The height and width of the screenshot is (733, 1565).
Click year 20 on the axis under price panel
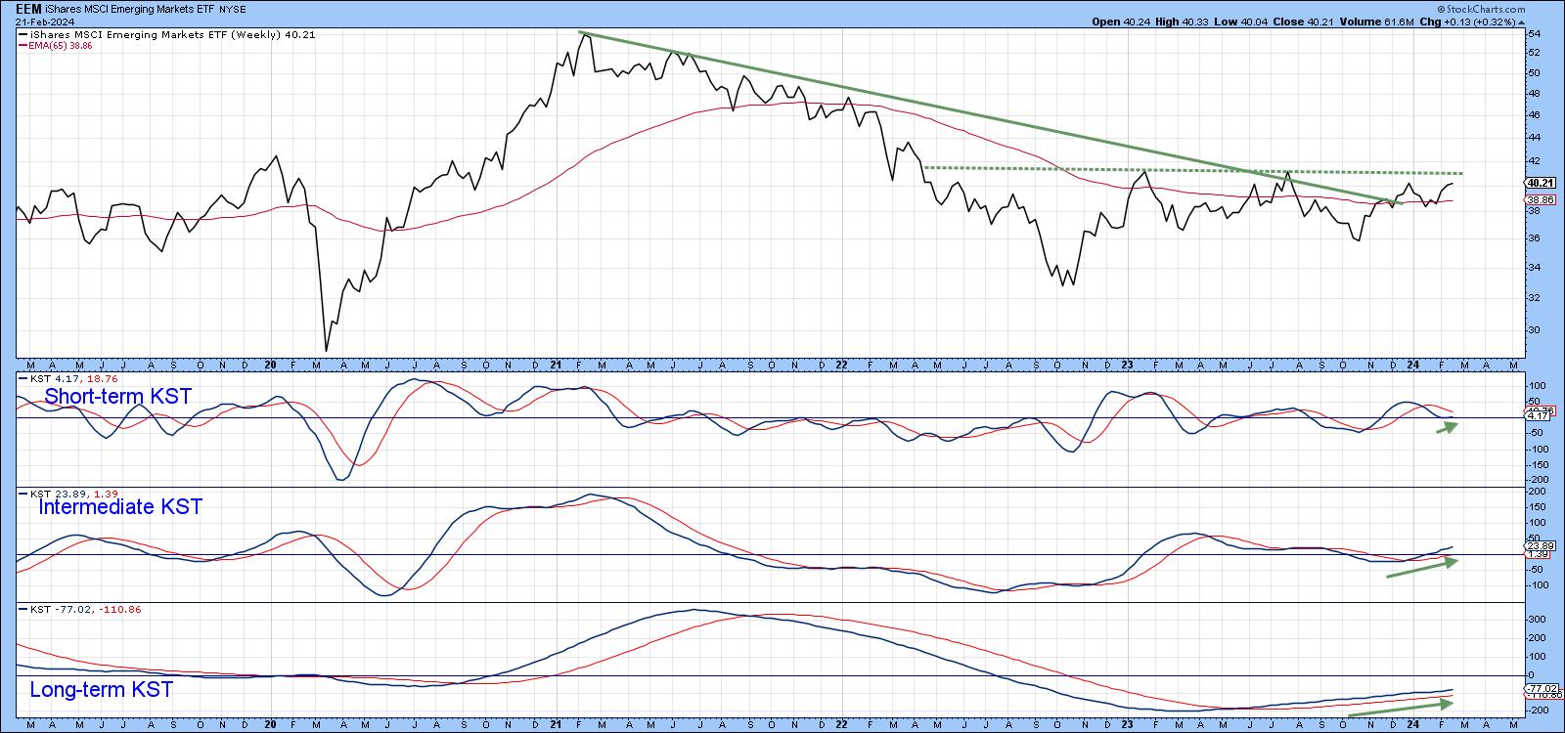270,365
